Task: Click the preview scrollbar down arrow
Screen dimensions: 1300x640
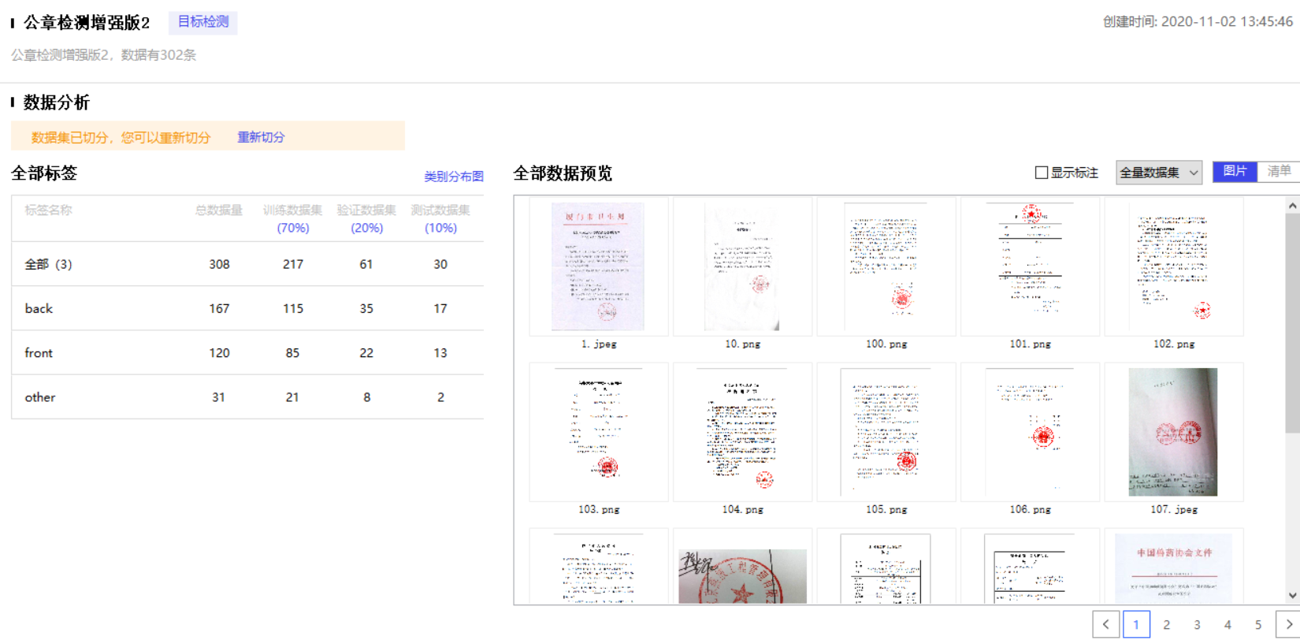Action: pos(1293,596)
